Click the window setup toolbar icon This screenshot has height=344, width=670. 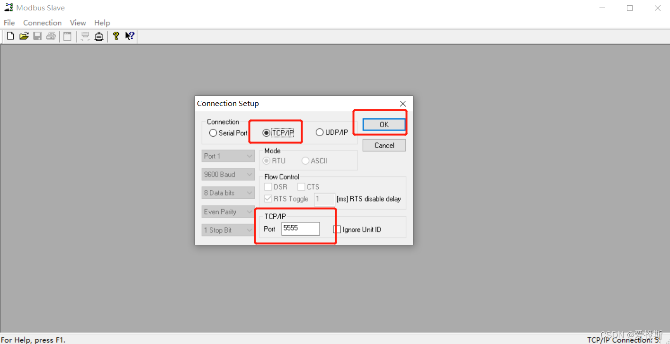tap(67, 36)
